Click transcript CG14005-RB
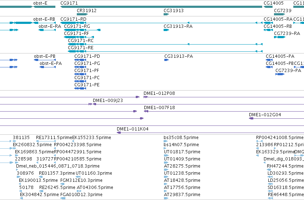Image resolution: width=304 pixels, height=200 pixels. point(268,30)
